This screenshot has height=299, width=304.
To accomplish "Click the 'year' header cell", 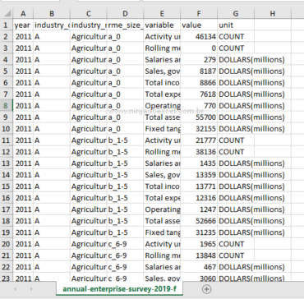I will [23, 25].
